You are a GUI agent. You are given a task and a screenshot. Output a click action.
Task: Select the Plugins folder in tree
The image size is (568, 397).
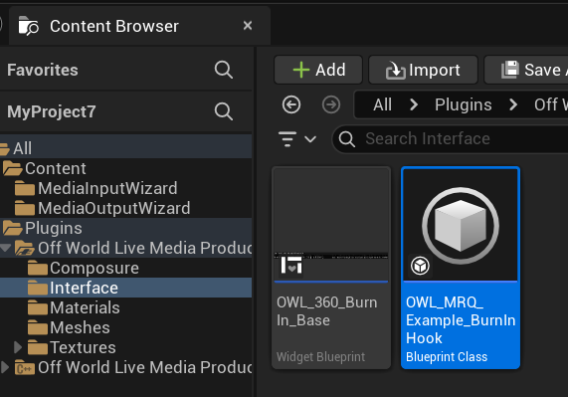point(125,228)
